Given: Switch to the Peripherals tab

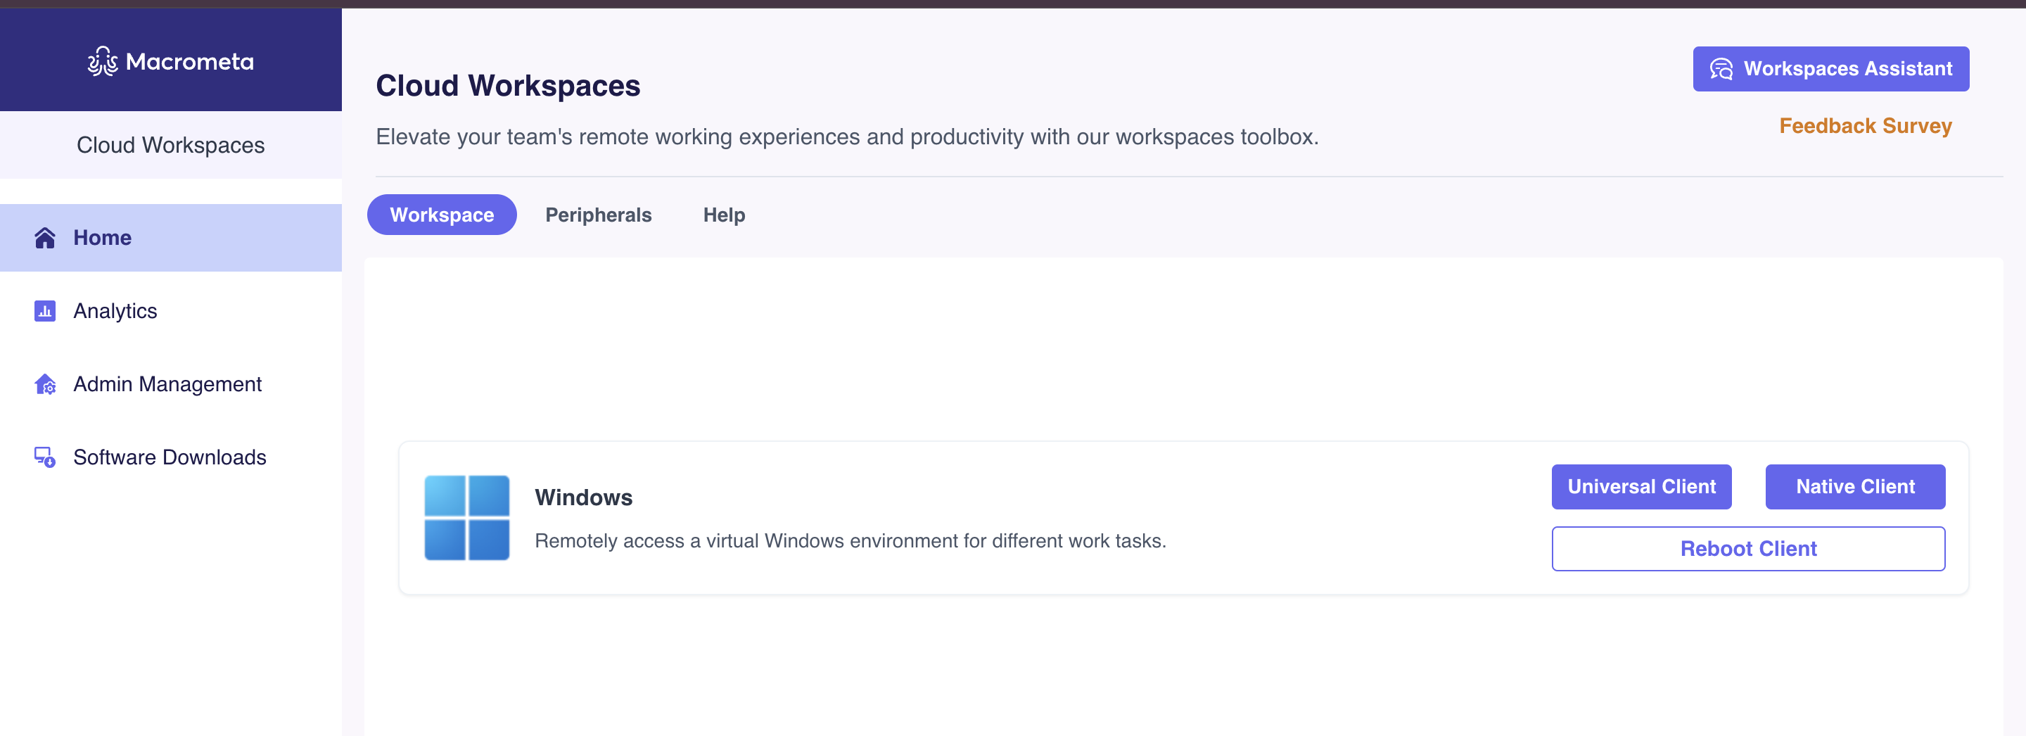Looking at the screenshot, I should click(599, 214).
